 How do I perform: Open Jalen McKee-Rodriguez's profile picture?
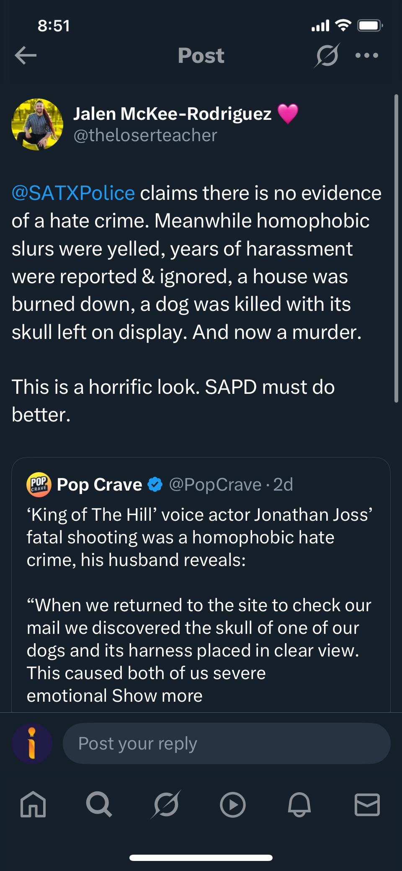click(x=37, y=124)
